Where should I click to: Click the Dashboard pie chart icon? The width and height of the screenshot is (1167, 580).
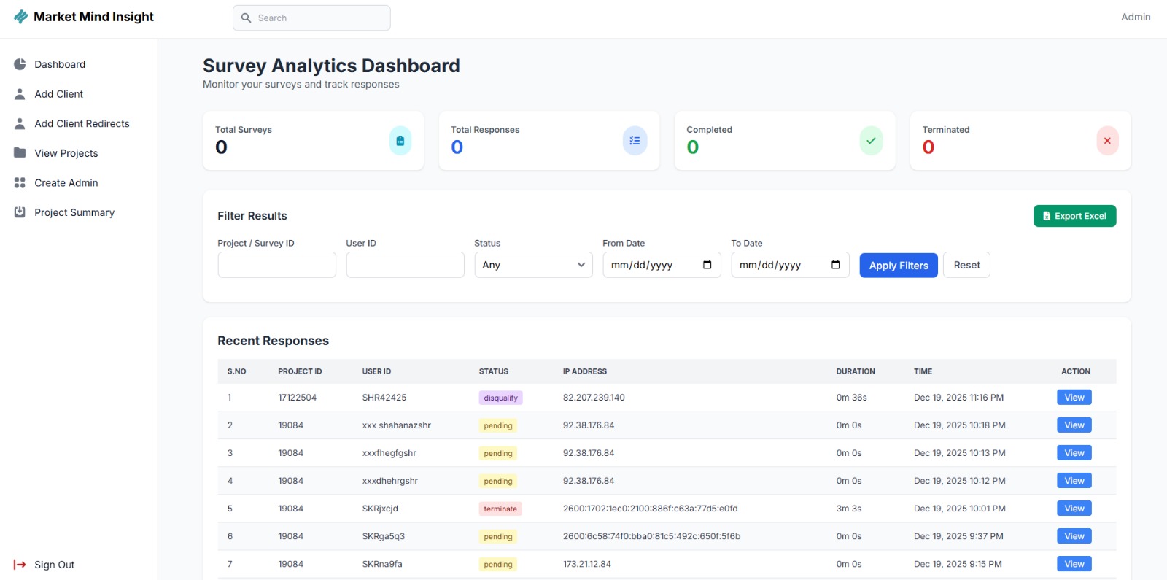click(x=20, y=64)
